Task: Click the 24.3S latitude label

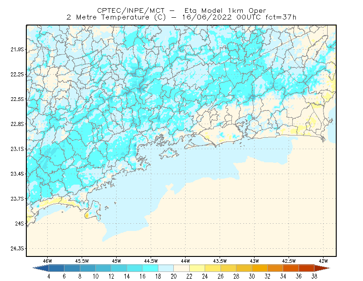Action: coord(17,249)
